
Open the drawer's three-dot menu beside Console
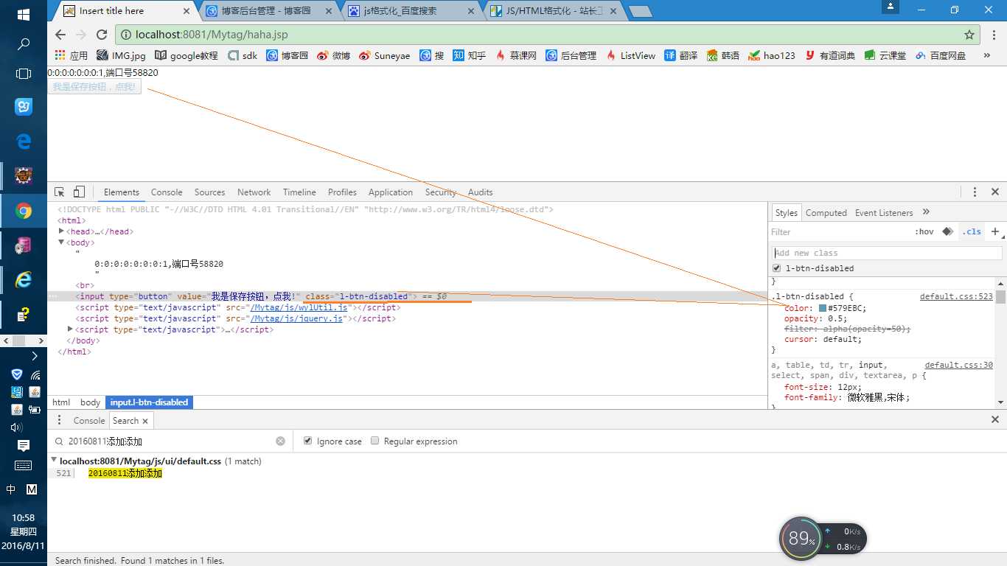click(x=60, y=420)
